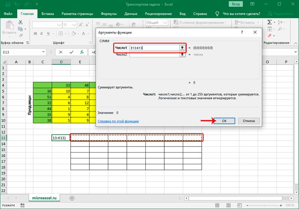This screenshot has height=209, width=299.
Task: Click the Clear eraser icon
Action: (270, 35)
